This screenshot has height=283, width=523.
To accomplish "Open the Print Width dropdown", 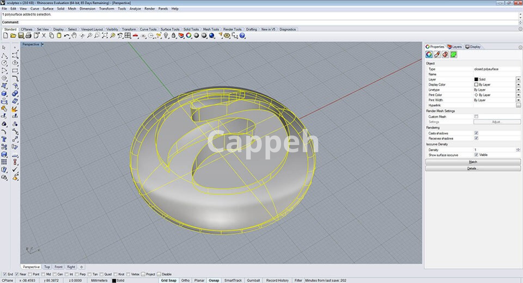I will point(518,100).
